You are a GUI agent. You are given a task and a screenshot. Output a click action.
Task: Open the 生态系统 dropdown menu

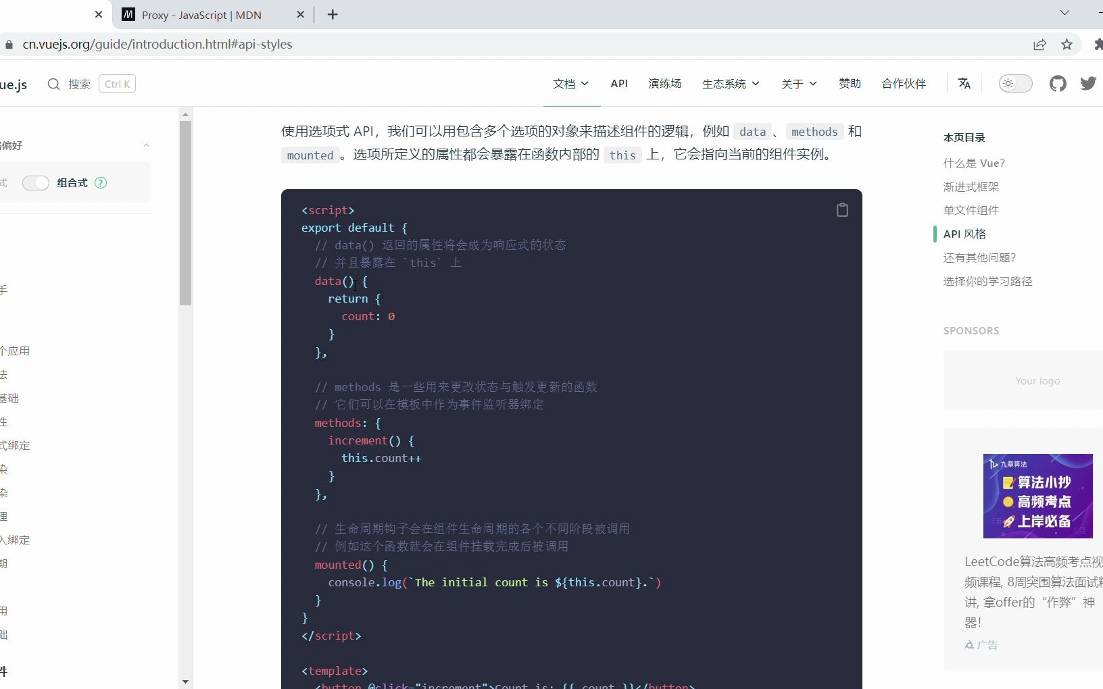731,84
